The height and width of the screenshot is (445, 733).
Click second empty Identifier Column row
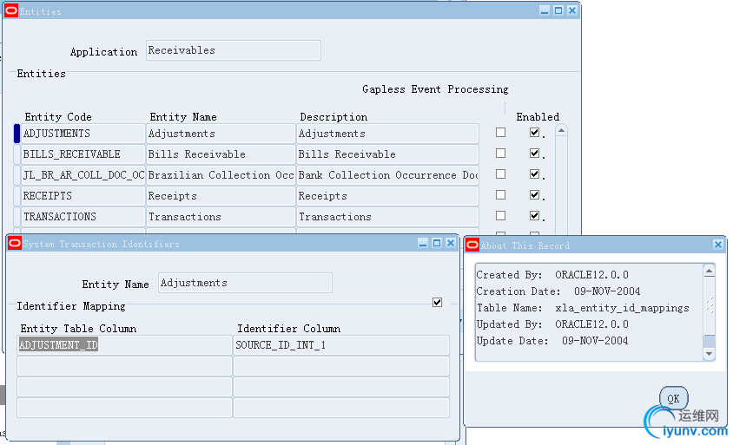pos(341,387)
